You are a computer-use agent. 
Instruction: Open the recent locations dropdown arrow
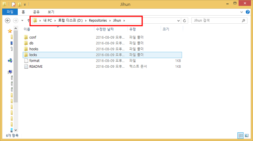point(22,21)
